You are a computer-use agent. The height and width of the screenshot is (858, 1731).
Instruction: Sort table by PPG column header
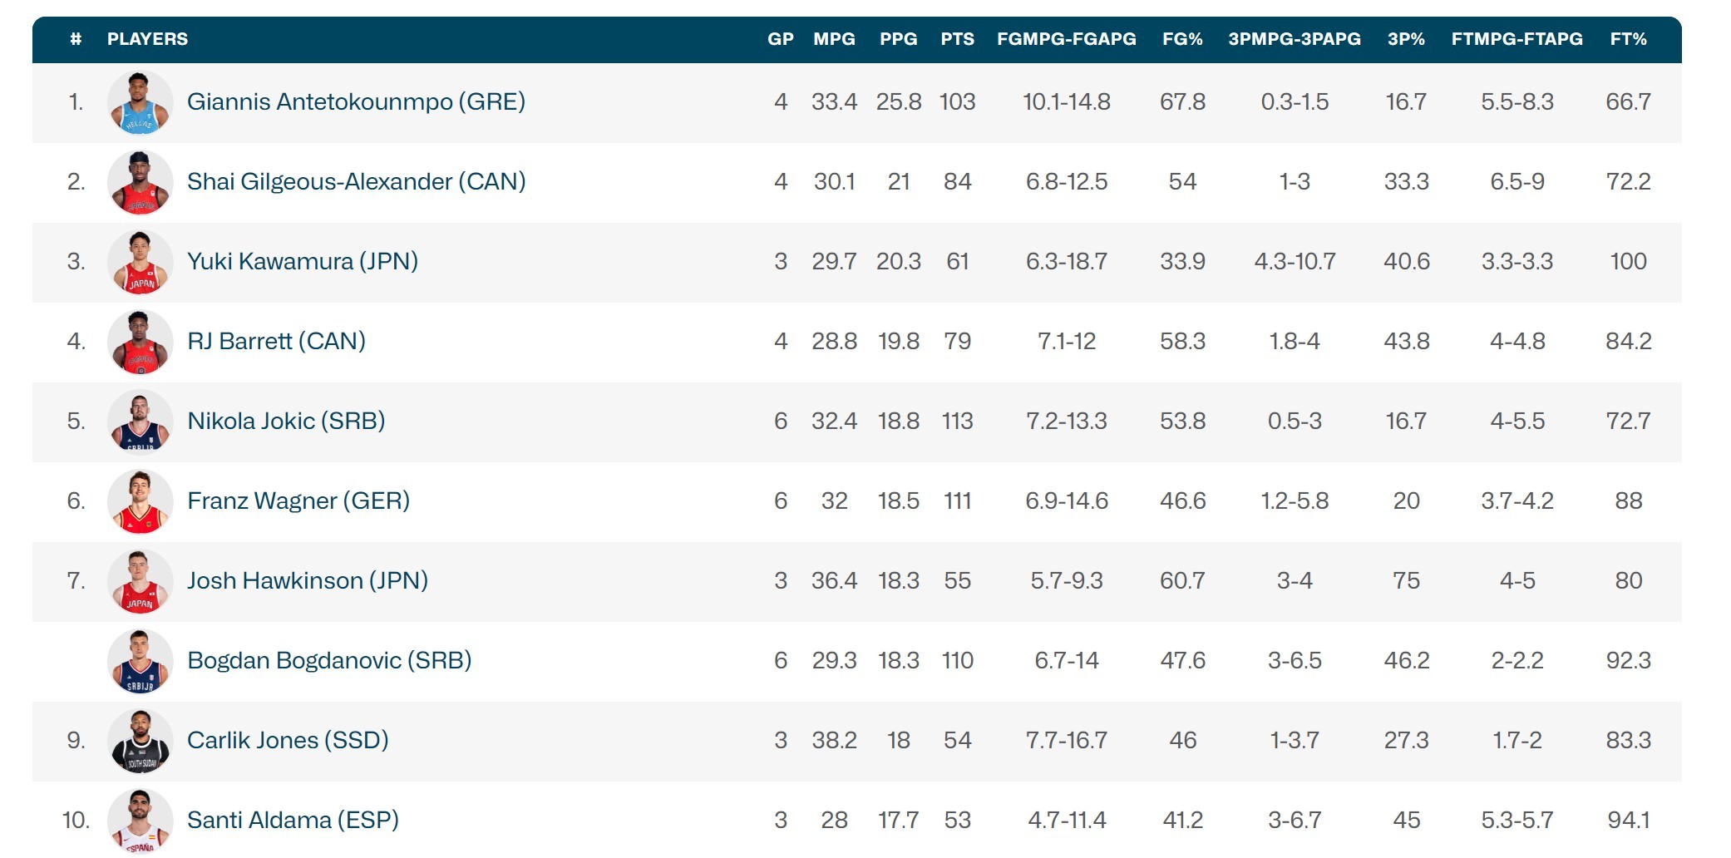coord(898,39)
